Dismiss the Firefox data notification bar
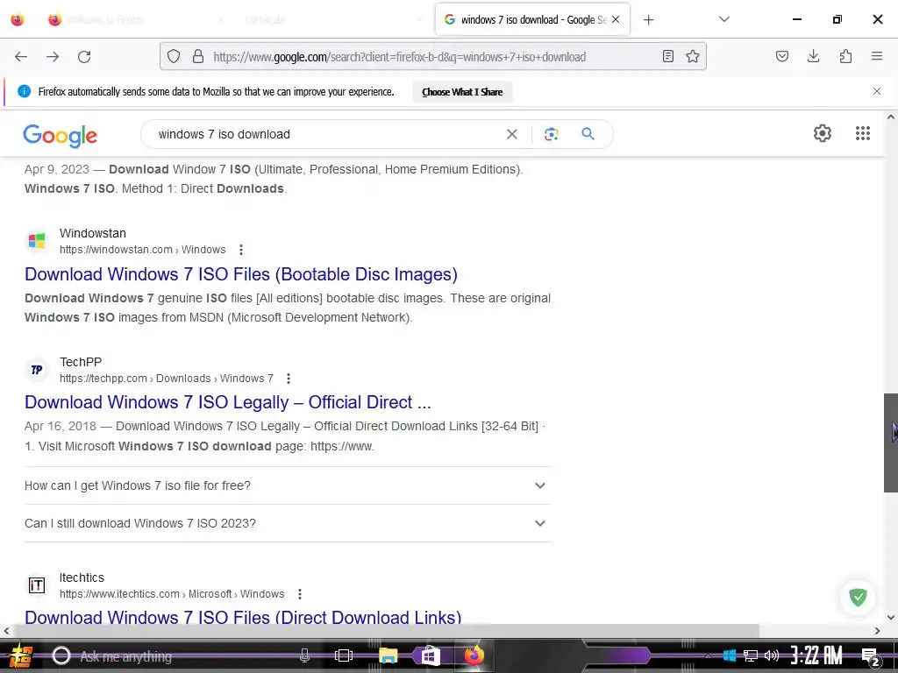898x673 pixels. point(876,91)
